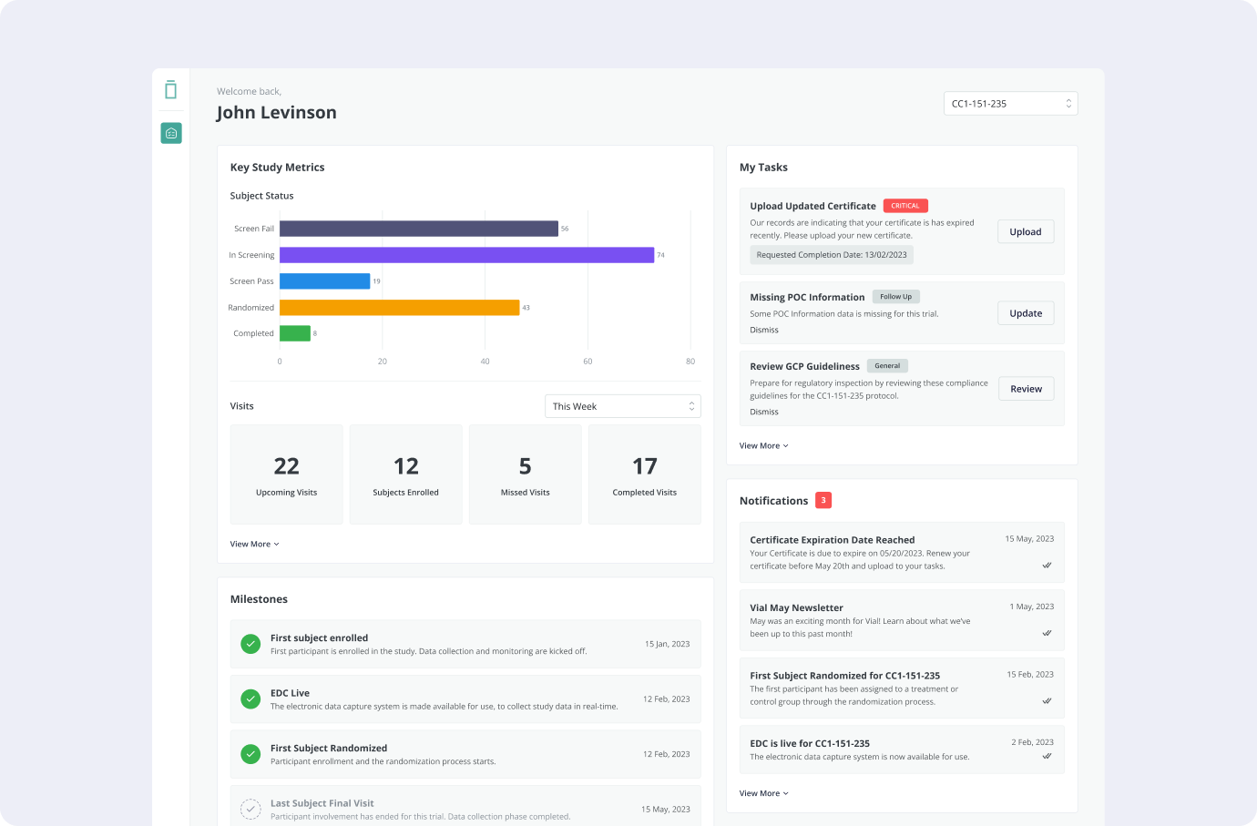This screenshot has width=1257, height=826.
Task: Click read checkmark on First Subject Randomized notification
Action: pos(1047,701)
